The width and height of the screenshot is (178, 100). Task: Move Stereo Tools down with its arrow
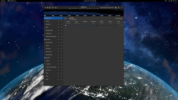61,52
